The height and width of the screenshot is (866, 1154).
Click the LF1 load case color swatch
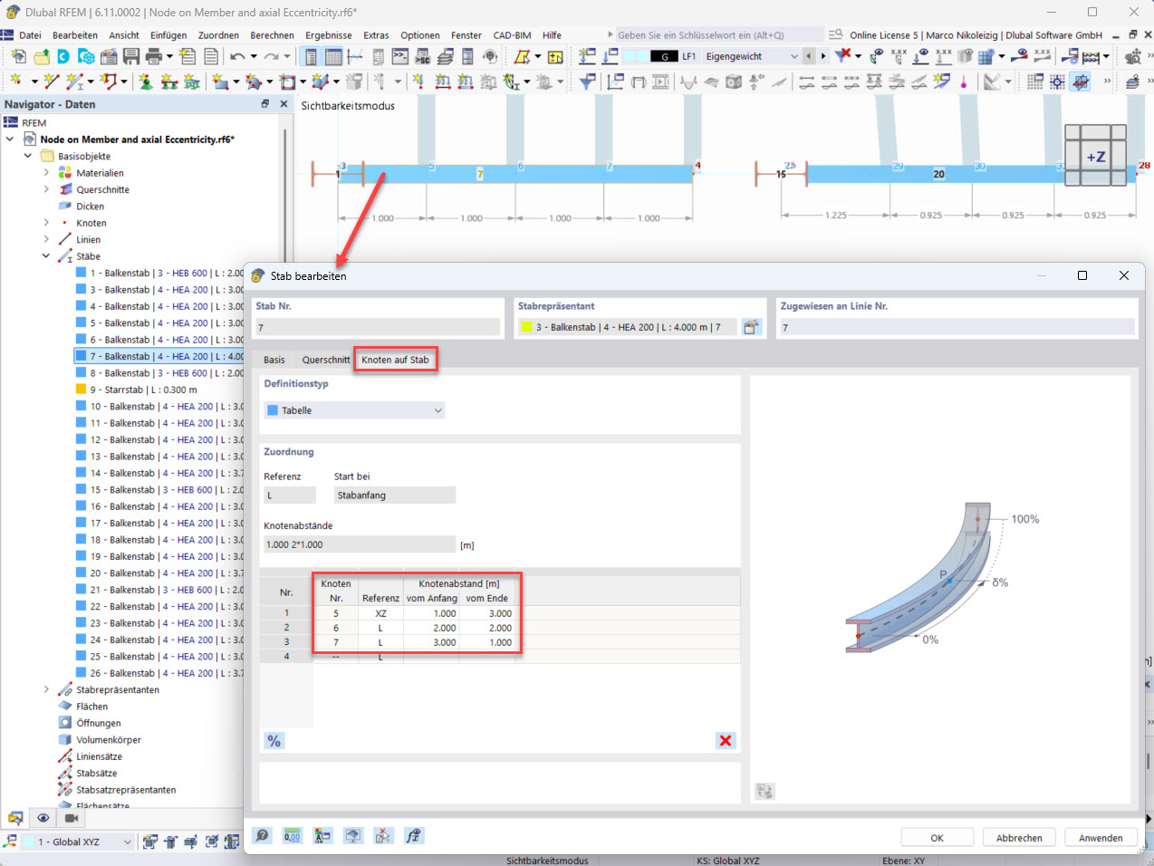663,56
